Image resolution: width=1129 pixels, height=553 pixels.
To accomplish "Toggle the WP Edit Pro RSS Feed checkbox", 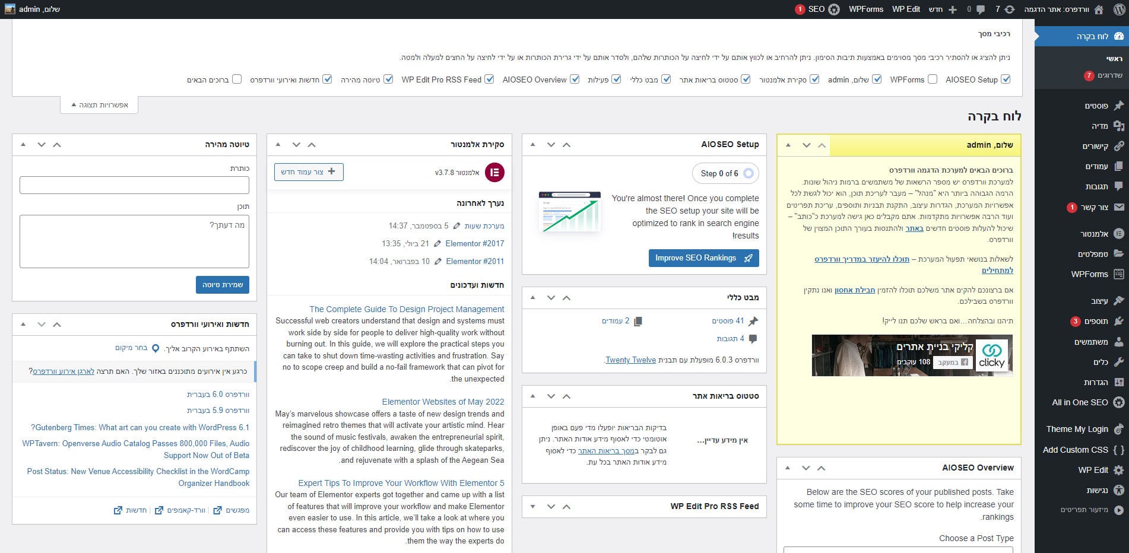I will (489, 79).
